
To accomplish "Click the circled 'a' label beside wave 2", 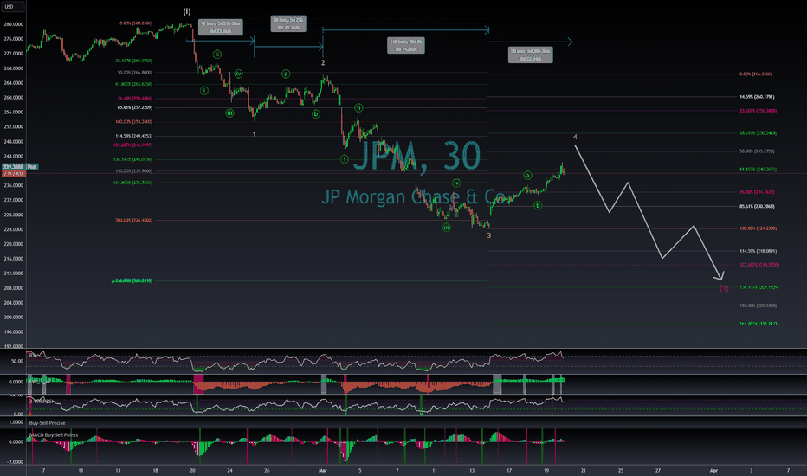I will click(286, 74).
